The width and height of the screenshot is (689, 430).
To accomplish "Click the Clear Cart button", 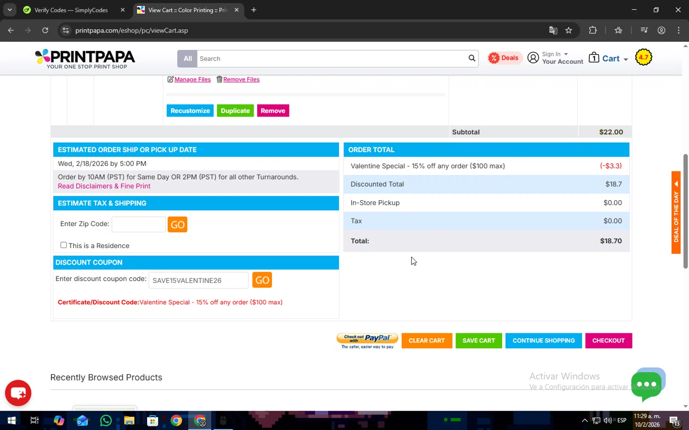I will tap(427, 341).
